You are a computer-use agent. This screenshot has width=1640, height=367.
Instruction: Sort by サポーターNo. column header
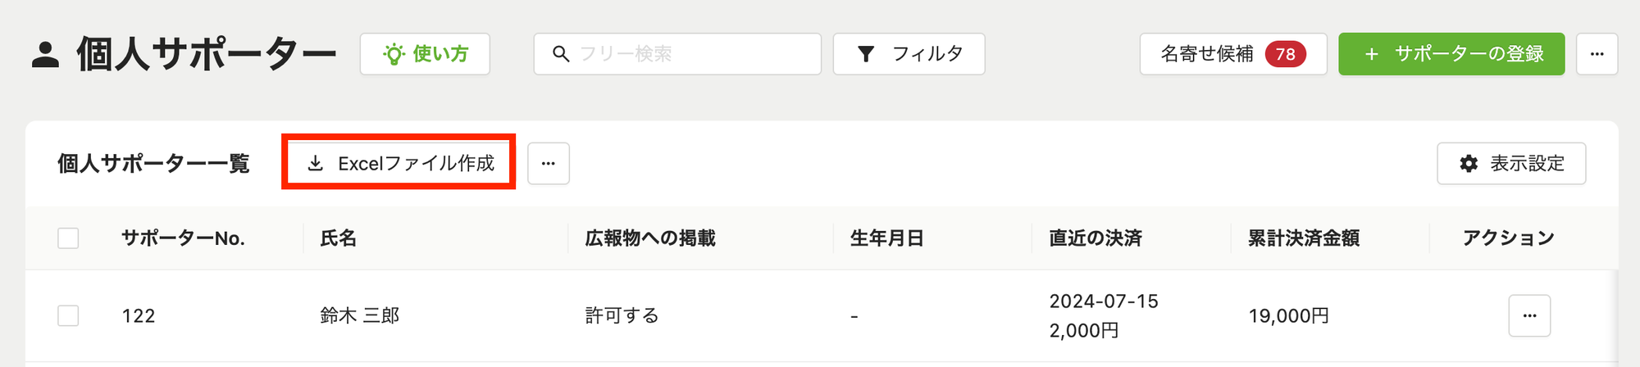point(184,238)
